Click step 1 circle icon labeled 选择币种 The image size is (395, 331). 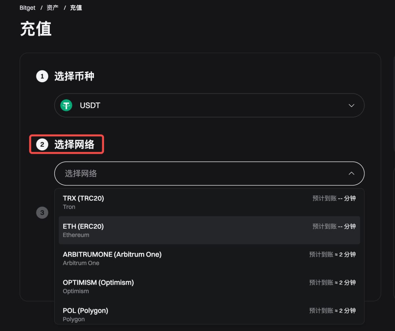point(42,76)
